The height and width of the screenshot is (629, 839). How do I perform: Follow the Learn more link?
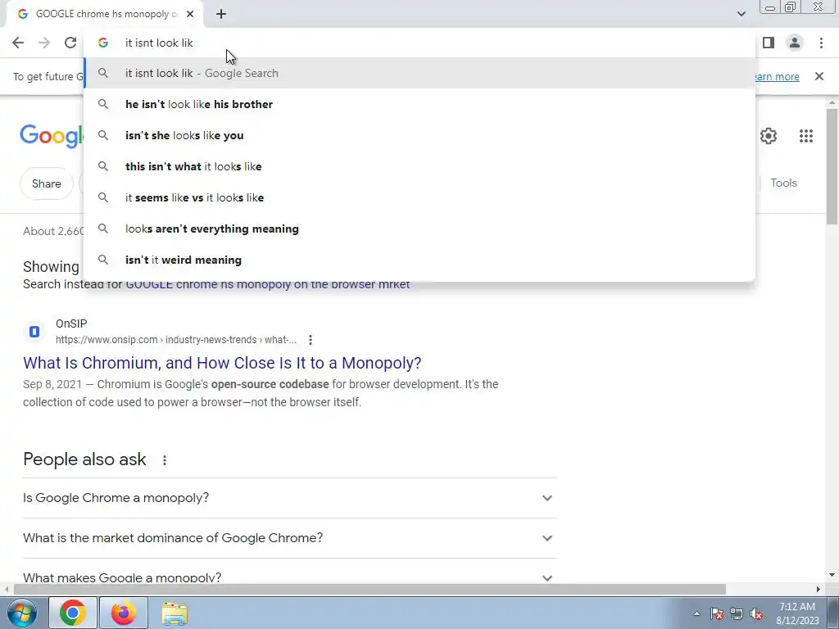pos(777,76)
